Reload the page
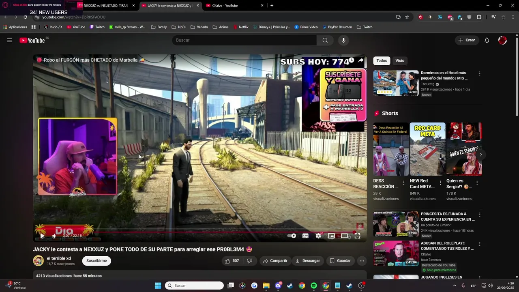Image resolution: width=519 pixels, height=292 pixels. tap(25, 17)
